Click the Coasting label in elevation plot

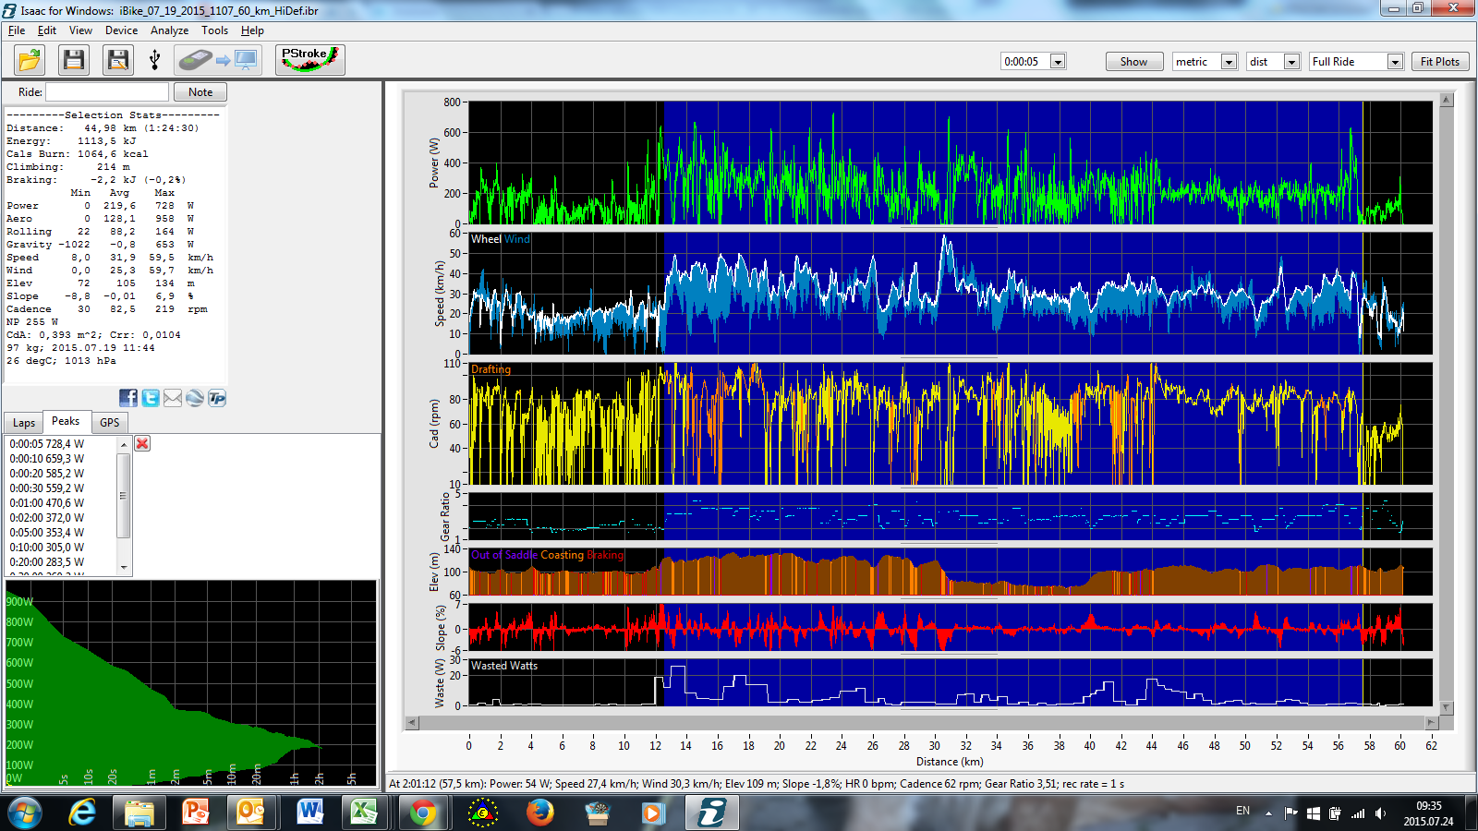562,555
